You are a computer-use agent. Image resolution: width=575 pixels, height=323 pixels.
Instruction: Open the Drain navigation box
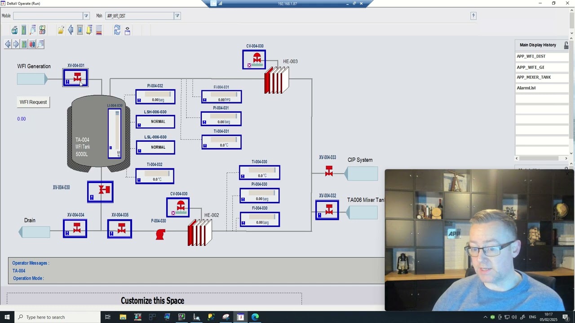coord(35,232)
